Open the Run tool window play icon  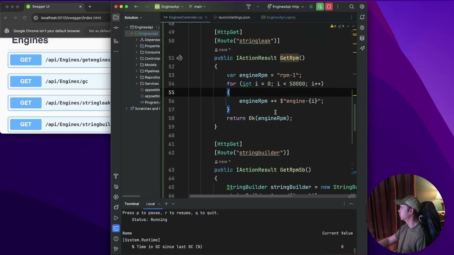(x=116, y=218)
